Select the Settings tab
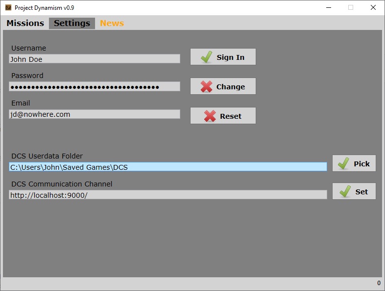 click(x=72, y=23)
